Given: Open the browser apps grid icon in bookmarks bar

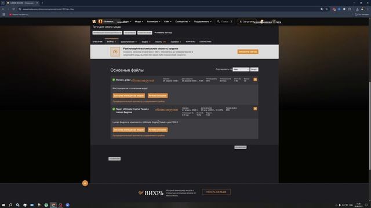Looking at the screenshot, I should [3, 14].
